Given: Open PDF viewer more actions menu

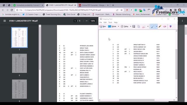Looking at the screenshot, I should point(182,21).
